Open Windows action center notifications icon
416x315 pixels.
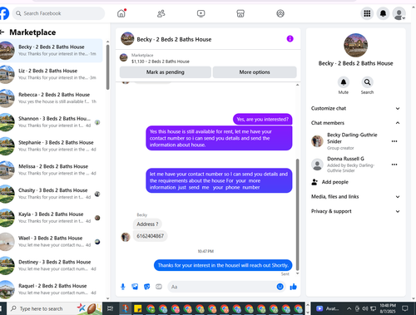click(x=405, y=308)
